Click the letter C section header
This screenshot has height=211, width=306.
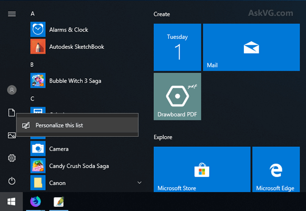(33, 99)
